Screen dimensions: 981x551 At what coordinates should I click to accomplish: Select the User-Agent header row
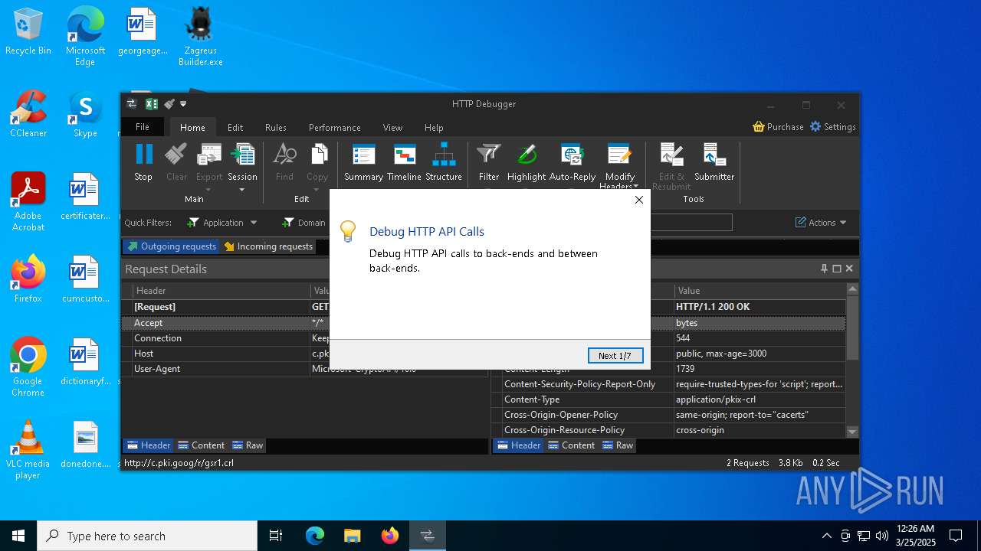click(305, 369)
